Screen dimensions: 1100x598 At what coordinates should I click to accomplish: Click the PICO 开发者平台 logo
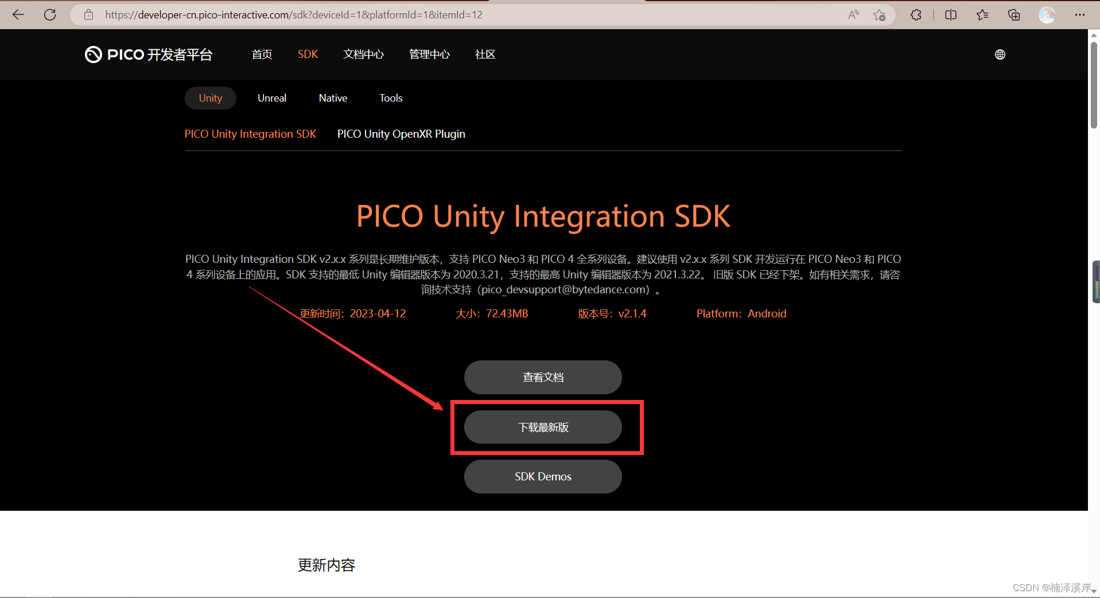coord(149,55)
